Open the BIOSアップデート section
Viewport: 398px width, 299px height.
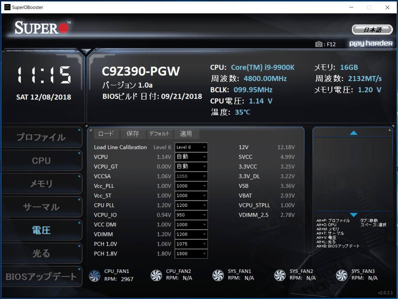point(41,276)
